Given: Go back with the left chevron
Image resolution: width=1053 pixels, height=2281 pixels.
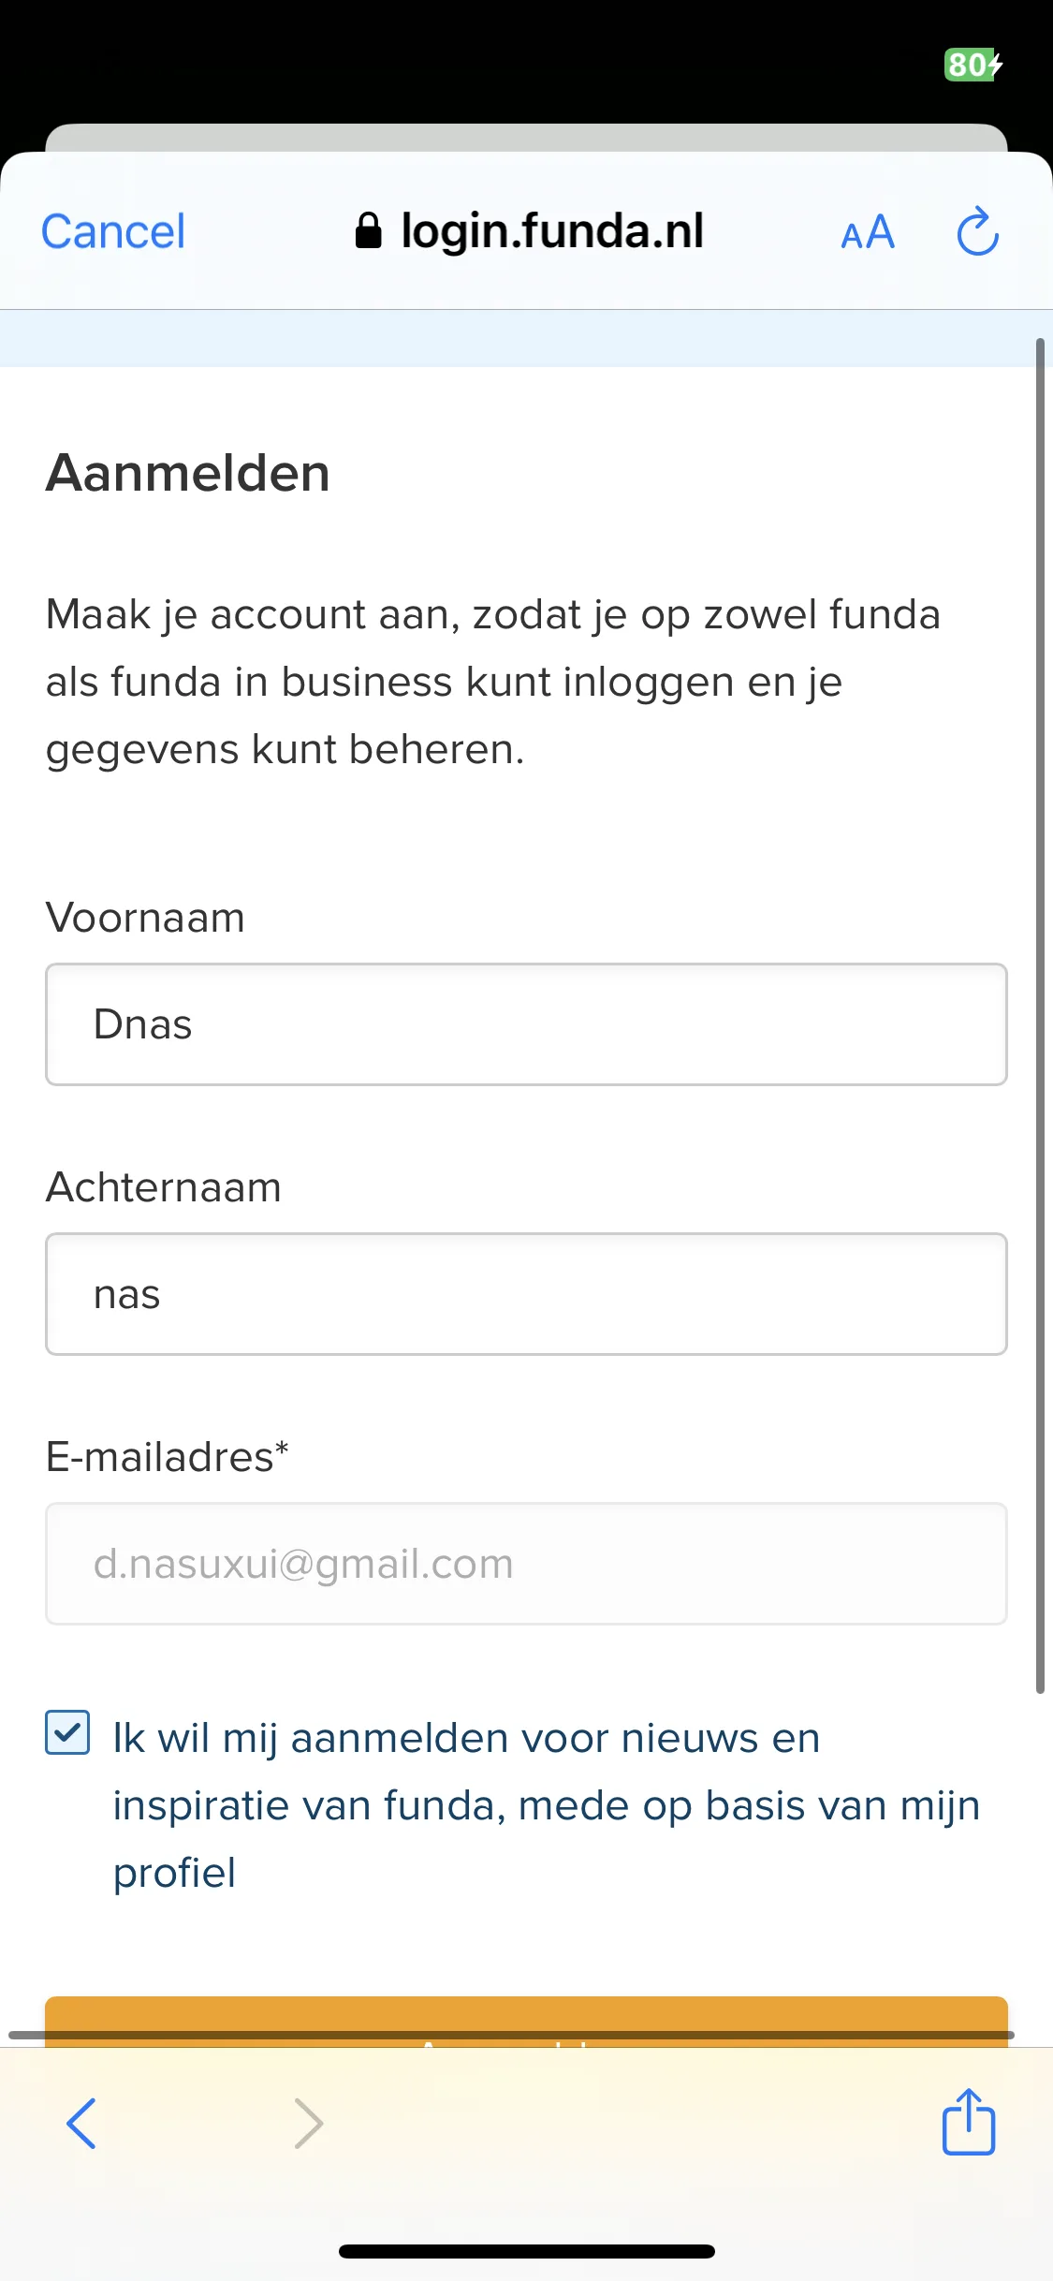Looking at the screenshot, I should (81, 2123).
